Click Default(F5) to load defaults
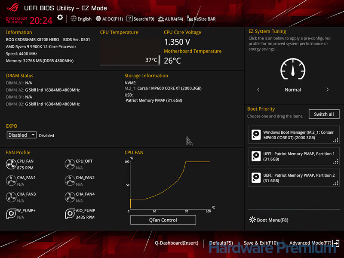344x258 pixels. 221,243
